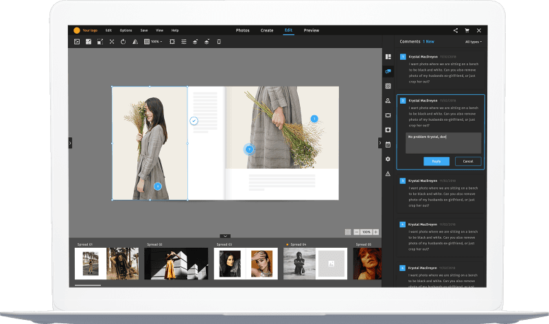The height and width of the screenshot is (324, 549).
Task: Click the checkmark circle on the page
Action: (x=194, y=121)
